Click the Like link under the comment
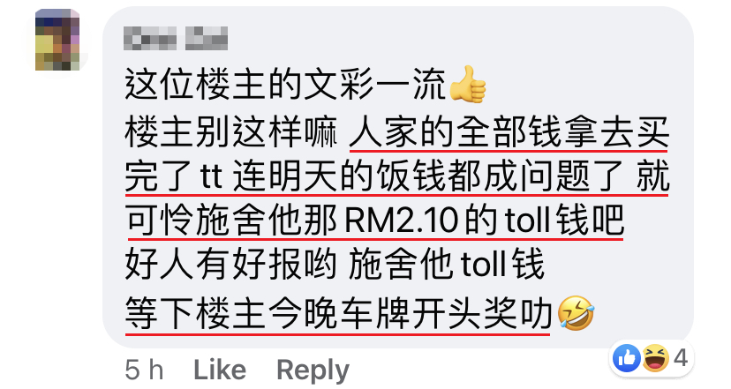Image resolution: width=731 pixels, height=389 pixels. 220,370
